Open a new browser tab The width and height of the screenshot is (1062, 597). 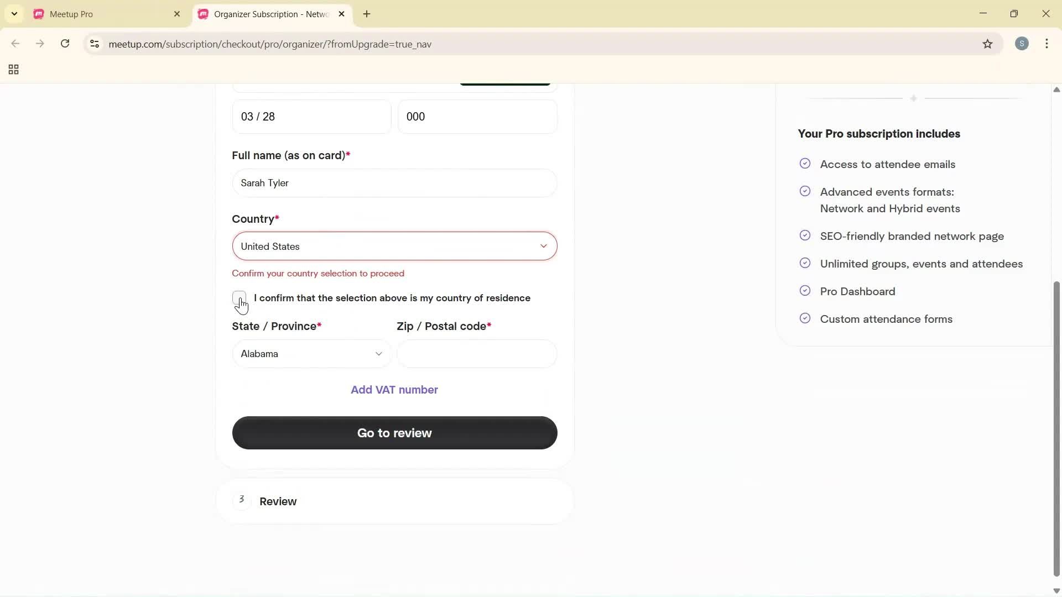pyautogui.click(x=367, y=14)
